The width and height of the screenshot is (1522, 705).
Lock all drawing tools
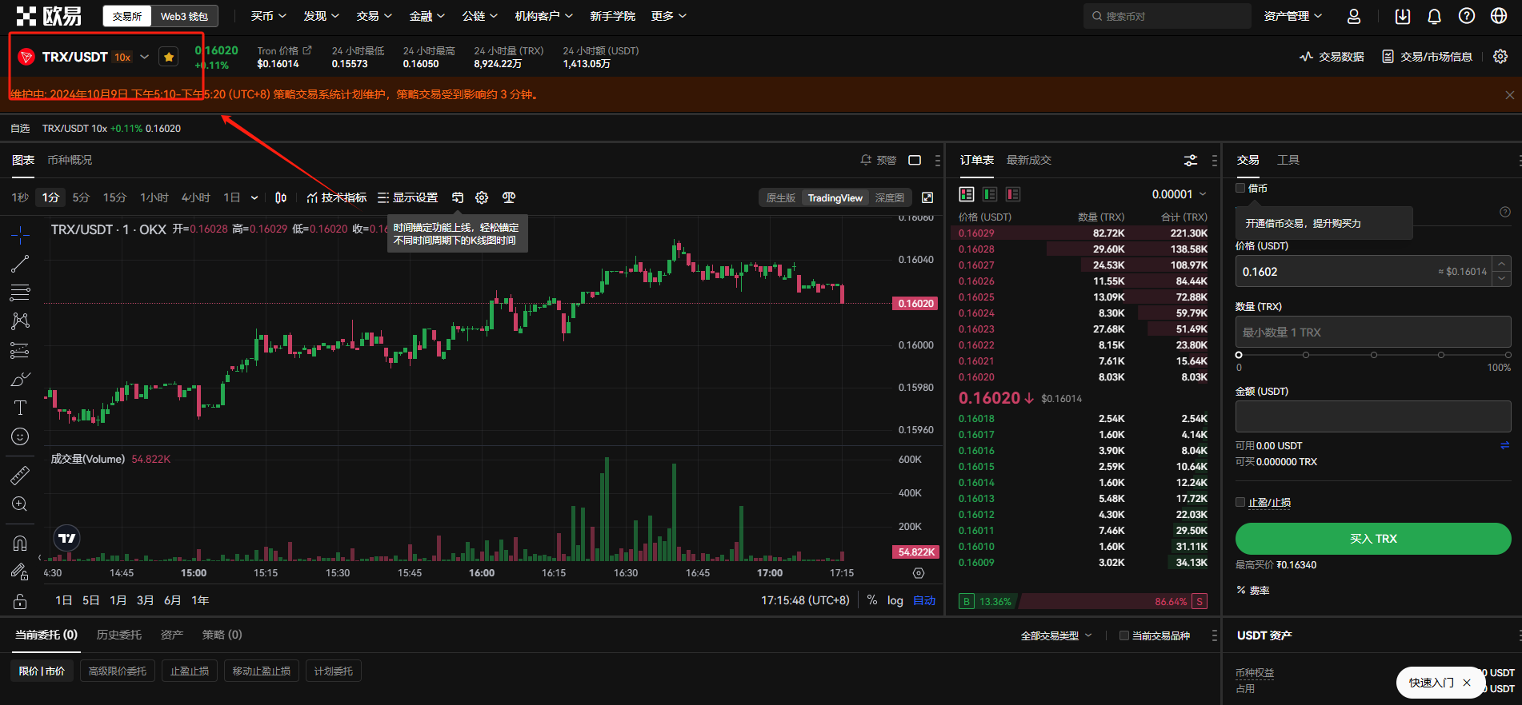(20, 601)
